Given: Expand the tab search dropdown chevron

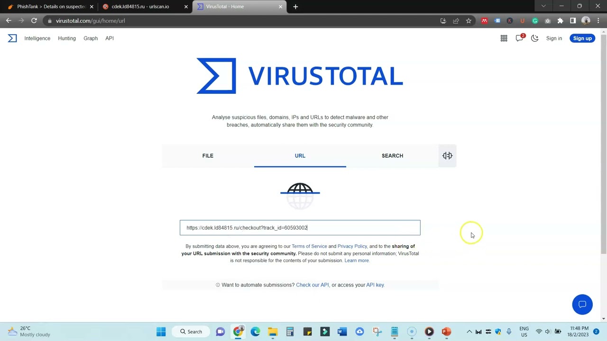Looking at the screenshot, I should (x=543, y=6).
